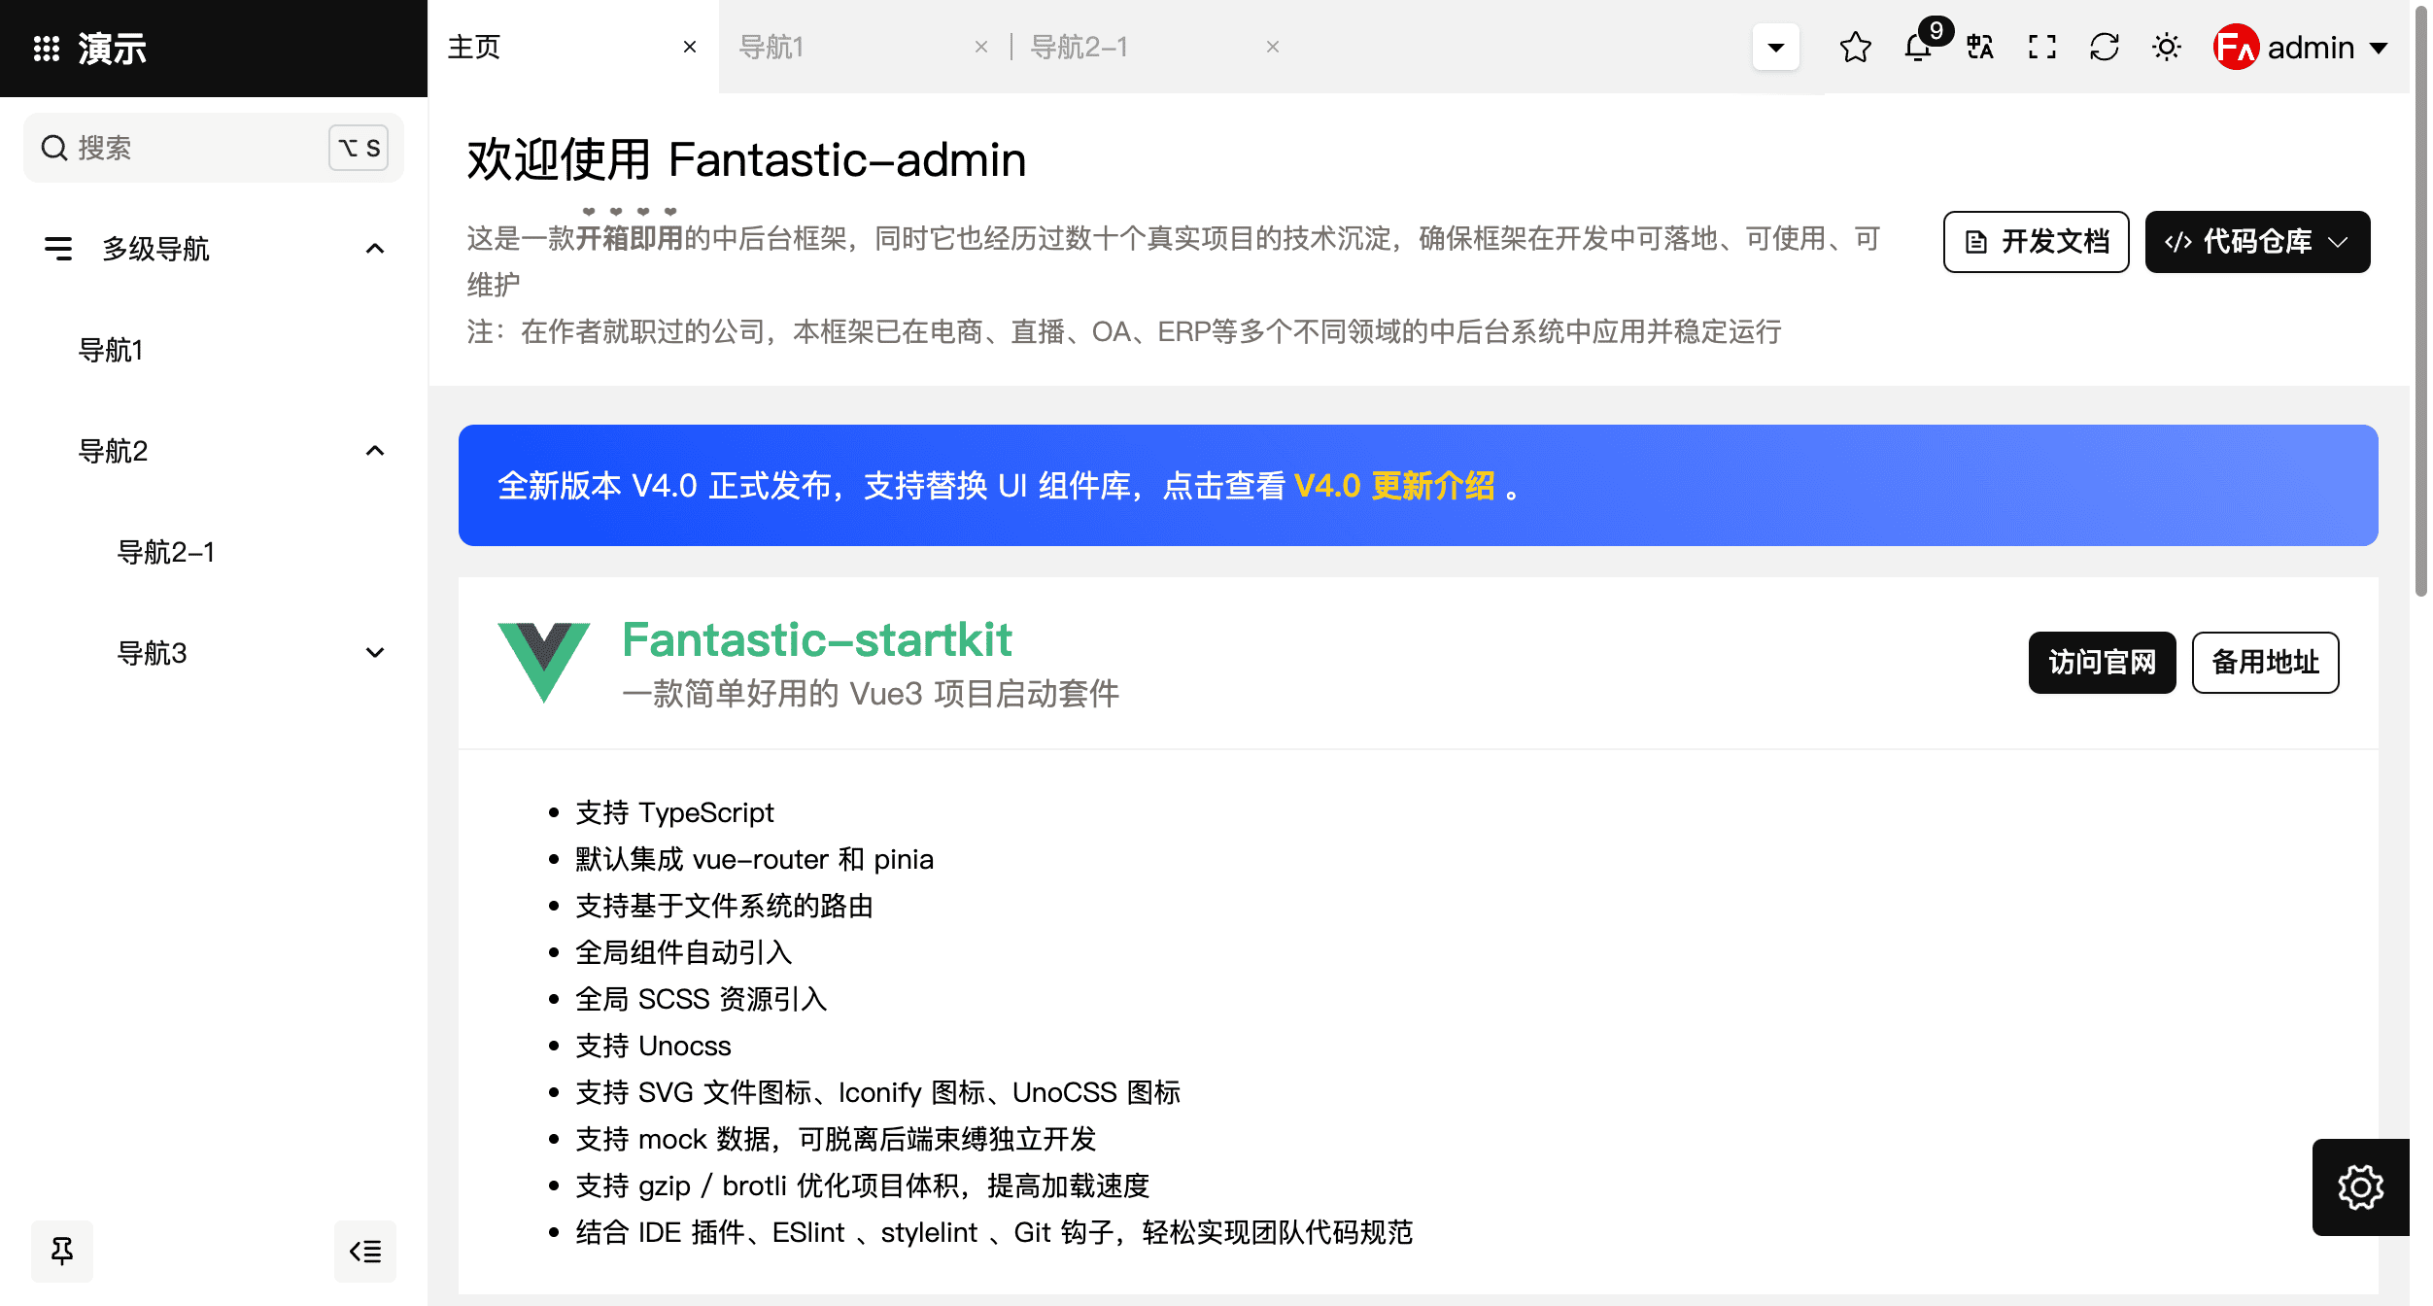Select 导航2-1 in sidebar menu
This screenshot has width=2433, height=1306.
[x=165, y=552]
